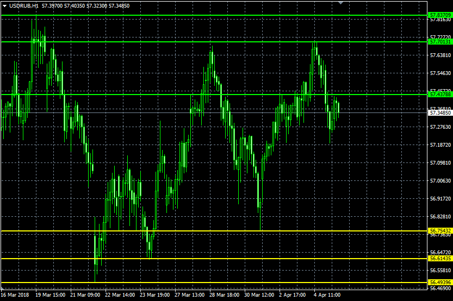
Task: Click the 19 Mar 15:00 time label
Action: point(50,294)
